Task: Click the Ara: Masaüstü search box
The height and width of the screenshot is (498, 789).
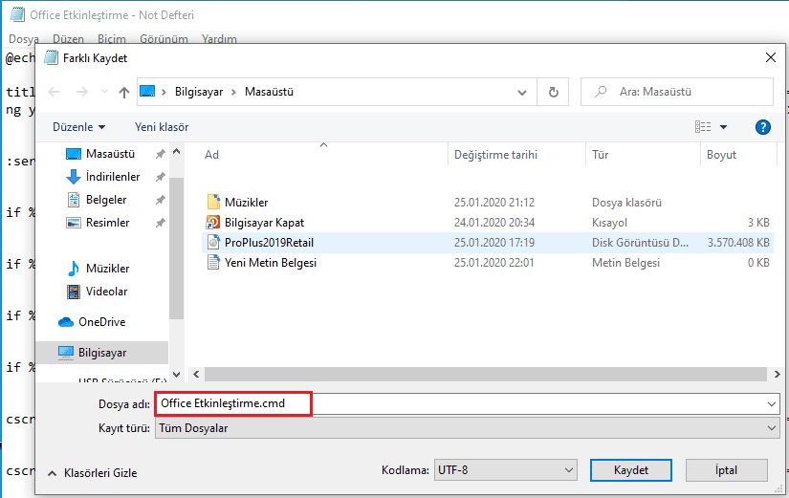Action: coord(677,92)
